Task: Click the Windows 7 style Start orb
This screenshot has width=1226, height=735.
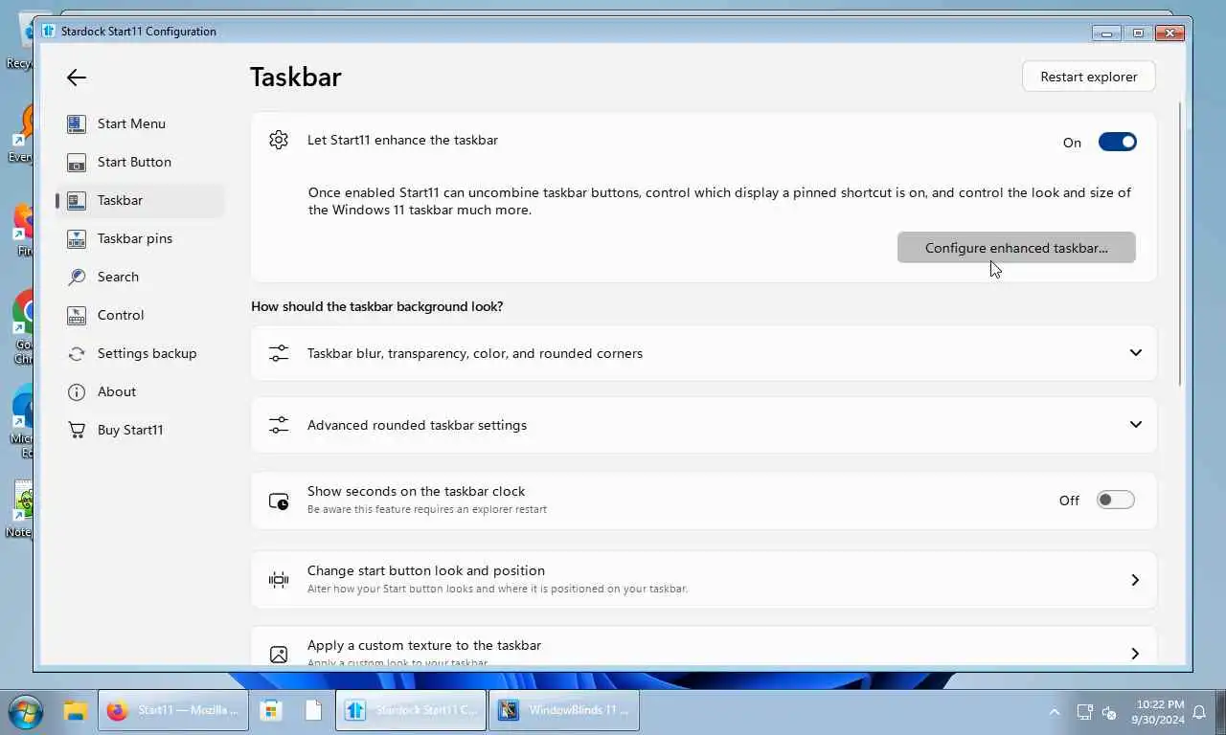Action: tap(26, 711)
